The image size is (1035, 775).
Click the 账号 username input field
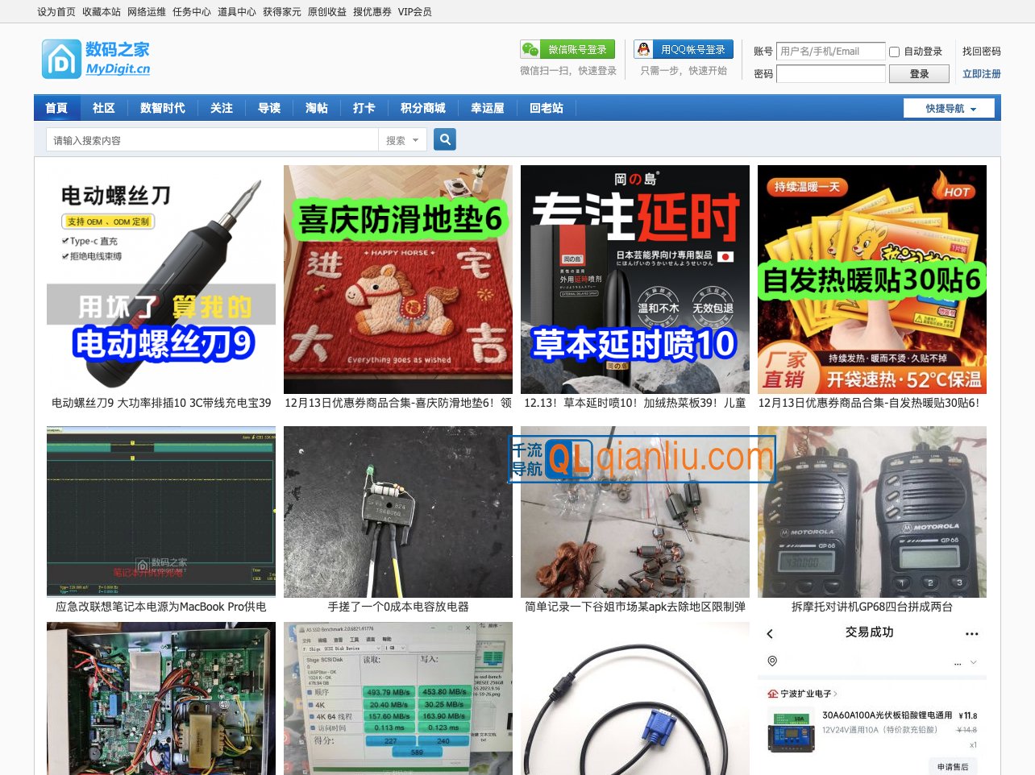pos(830,51)
